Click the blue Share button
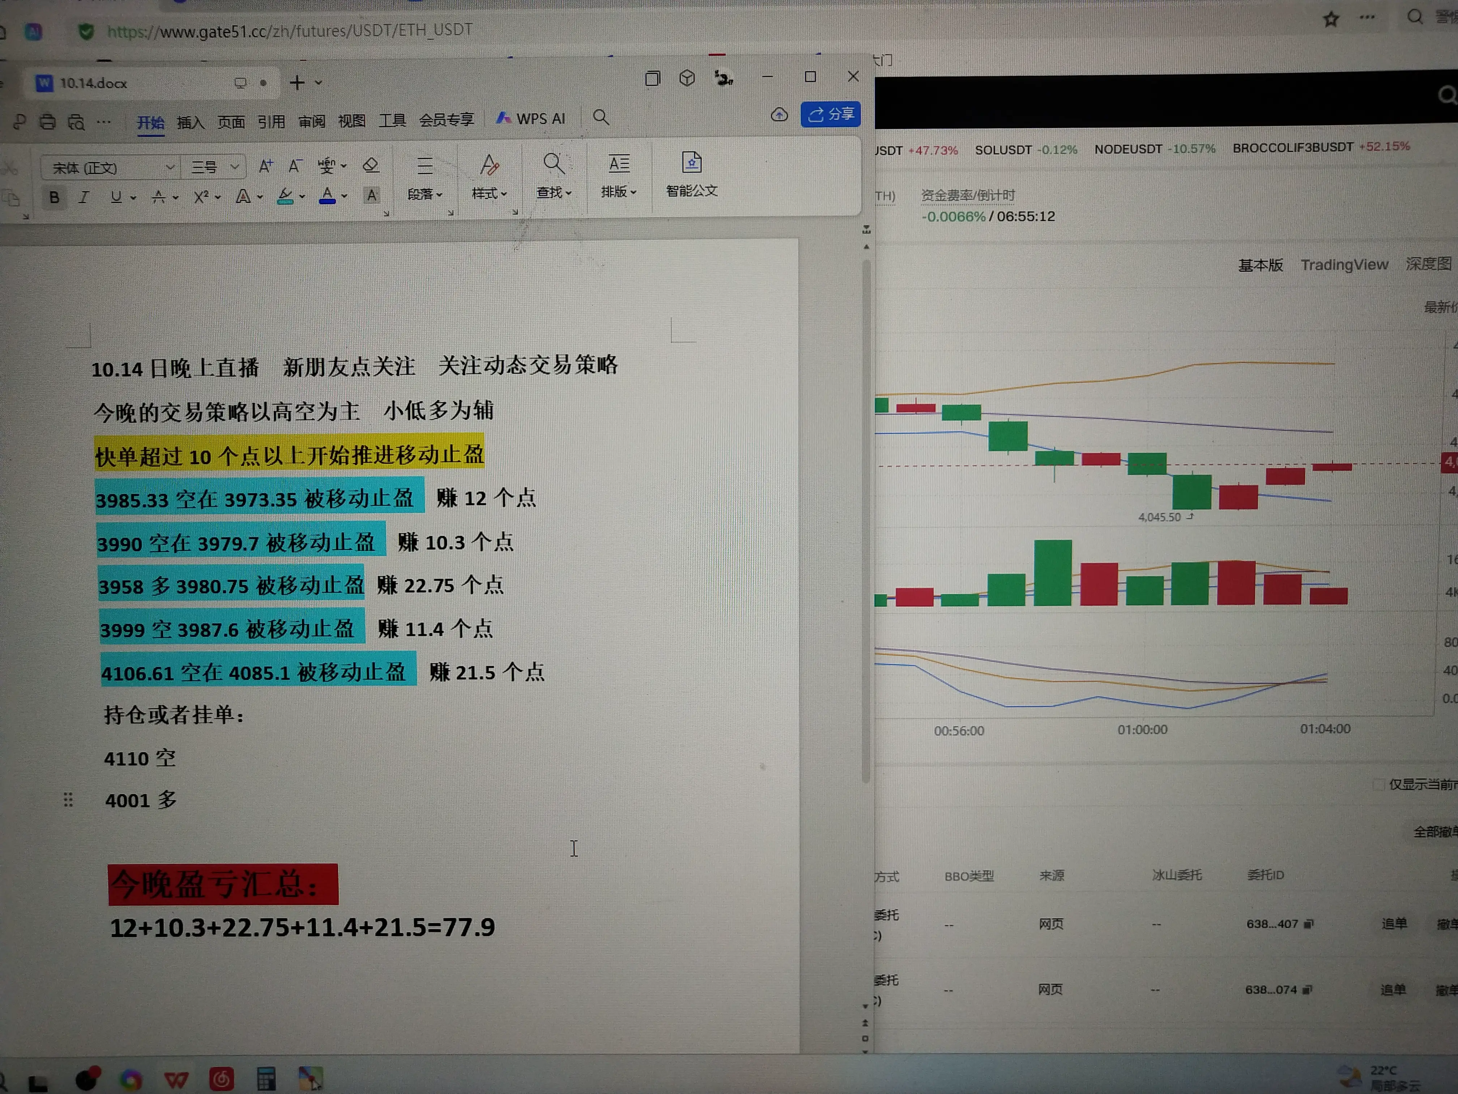This screenshot has height=1094, width=1458. point(831,115)
